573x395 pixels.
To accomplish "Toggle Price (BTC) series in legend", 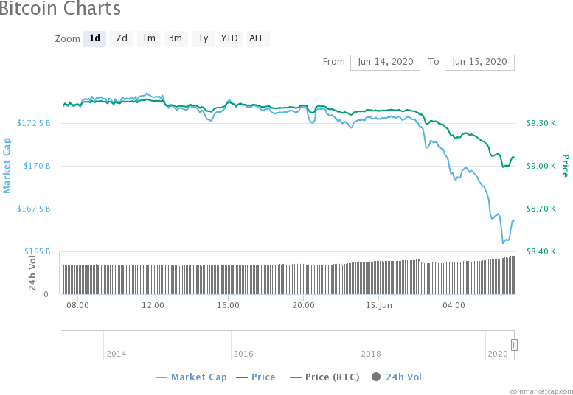I will [x=324, y=377].
